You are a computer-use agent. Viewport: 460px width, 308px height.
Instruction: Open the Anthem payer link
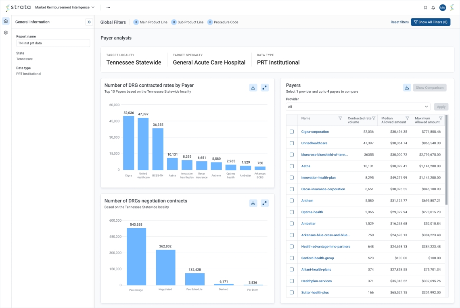click(x=307, y=200)
